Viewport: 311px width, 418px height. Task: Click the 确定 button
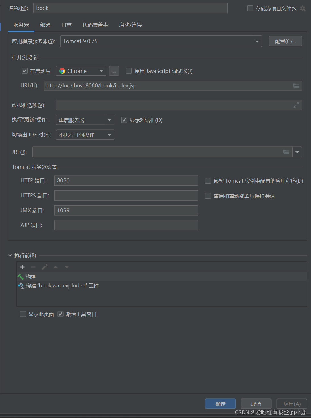(x=220, y=404)
